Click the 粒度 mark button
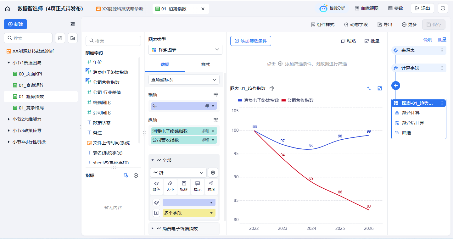Screen dimensions: 453x239 [211, 187]
